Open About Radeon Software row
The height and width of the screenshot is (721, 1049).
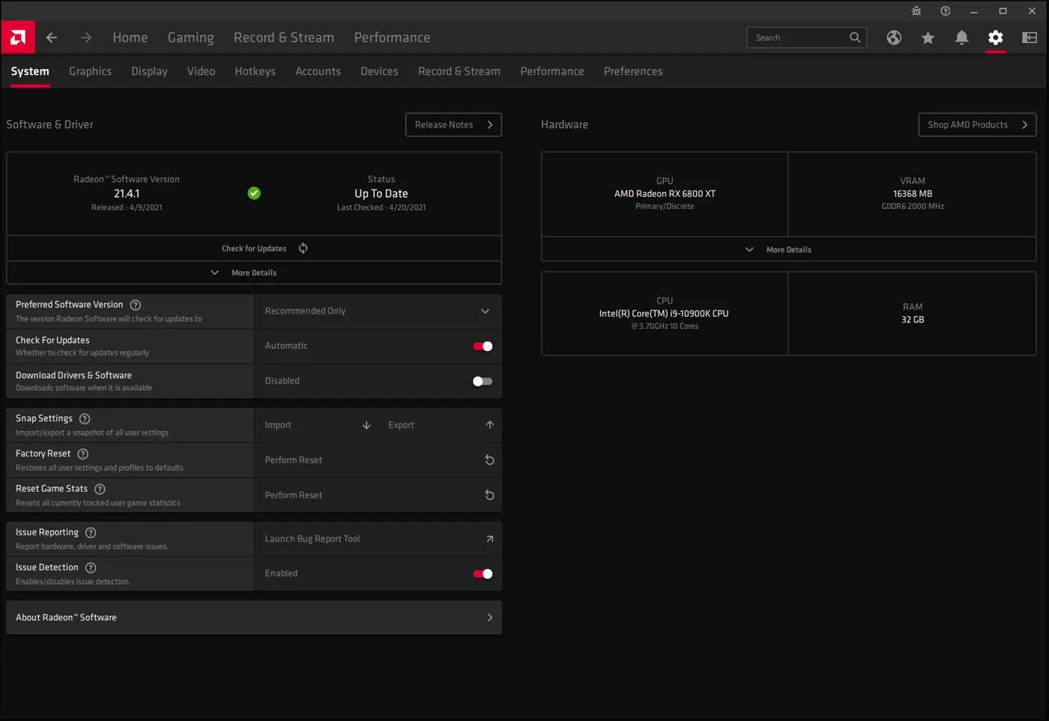(x=254, y=618)
